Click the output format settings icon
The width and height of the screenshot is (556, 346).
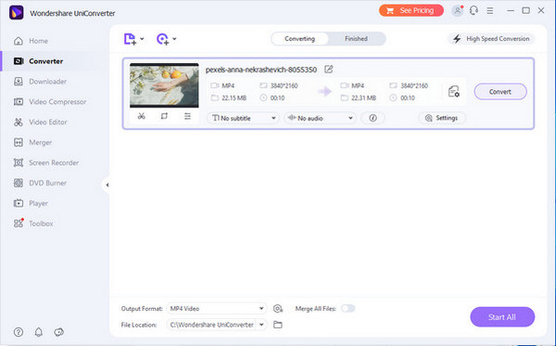tap(453, 92)
